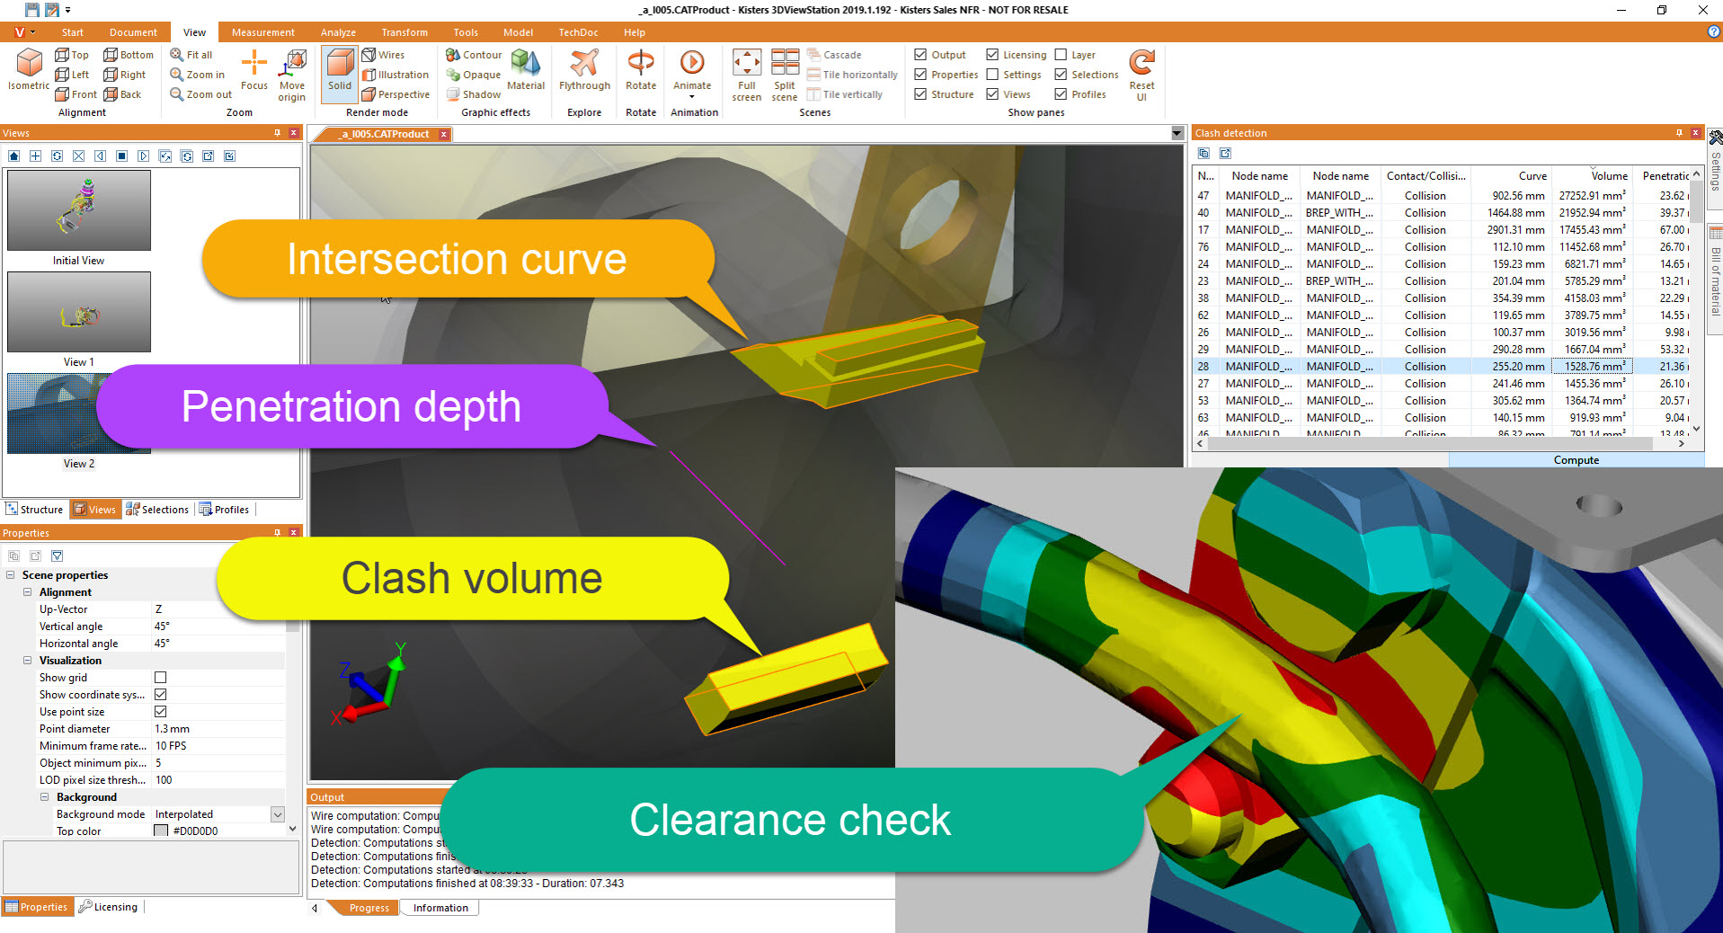This screenshot has height=933, width=1723.
Task: Toggle the Licensing pane checkbox
Action: point(992,55)
